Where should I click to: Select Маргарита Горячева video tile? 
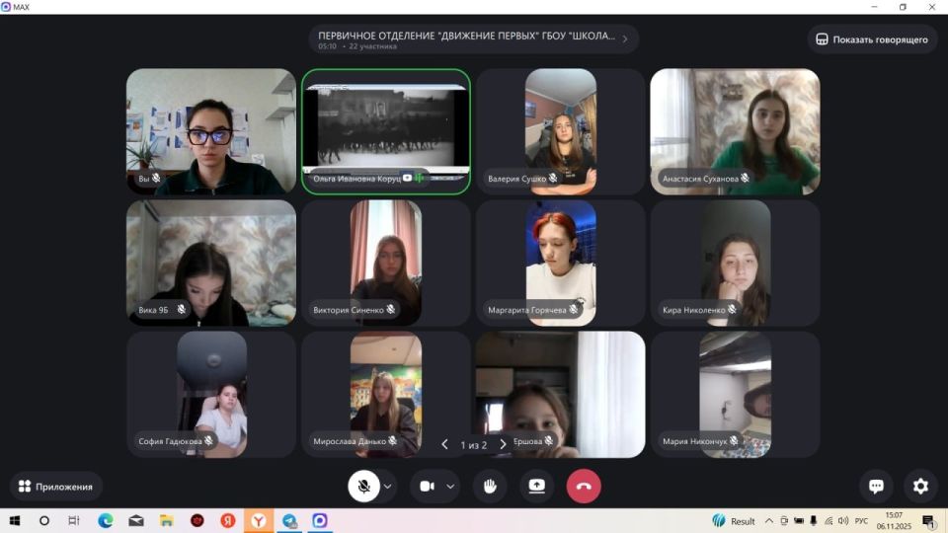(561, 263)
